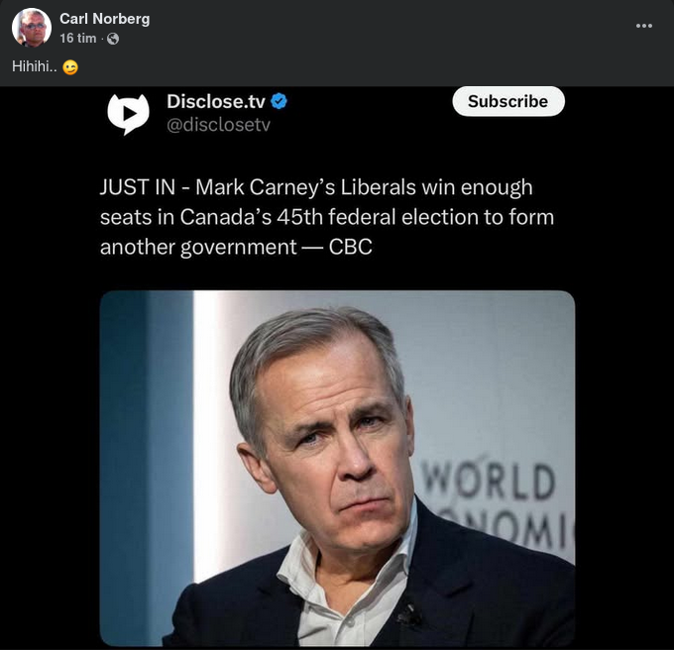Select the Disclose.tv account name
The width and height of the screenshot is (674, 650).
[217, 101]
